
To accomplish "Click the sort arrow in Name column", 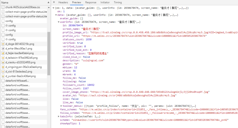I will [x=48, y=2].
